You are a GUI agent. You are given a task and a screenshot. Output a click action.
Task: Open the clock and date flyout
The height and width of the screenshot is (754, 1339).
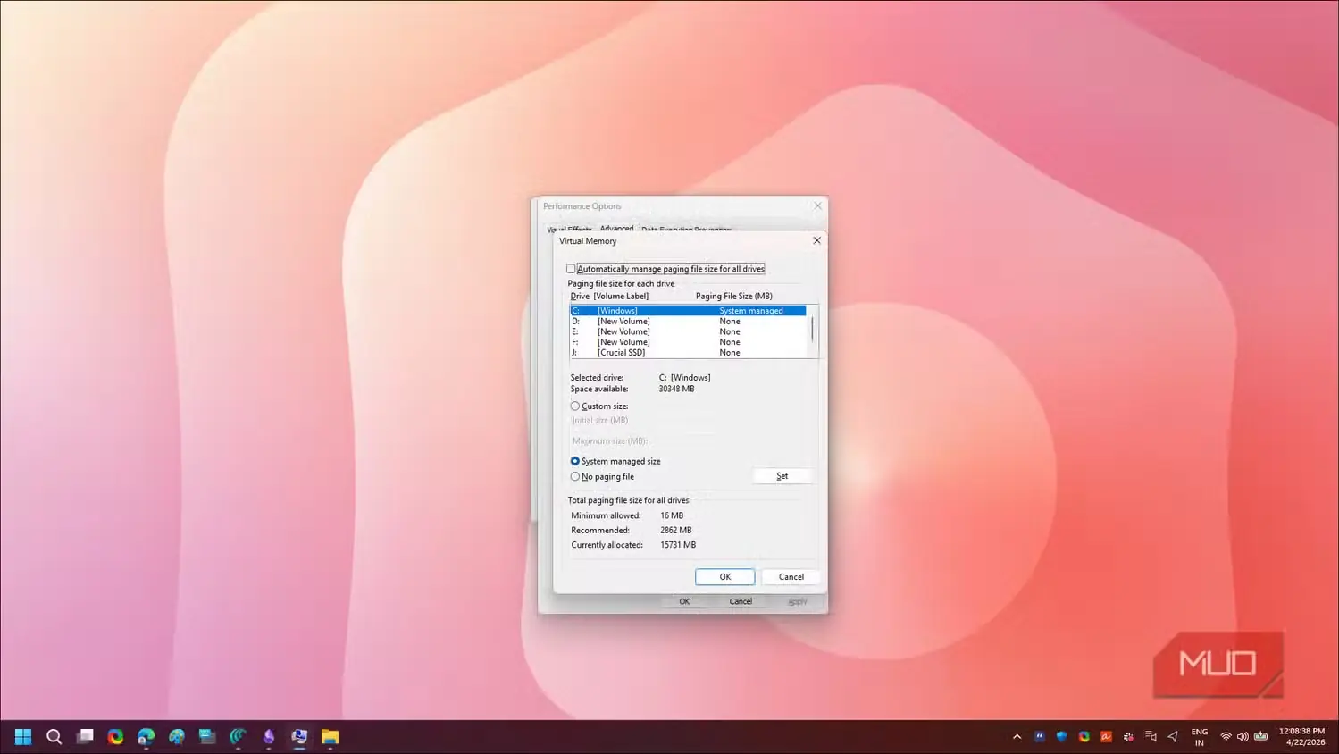click(1301, 737)
